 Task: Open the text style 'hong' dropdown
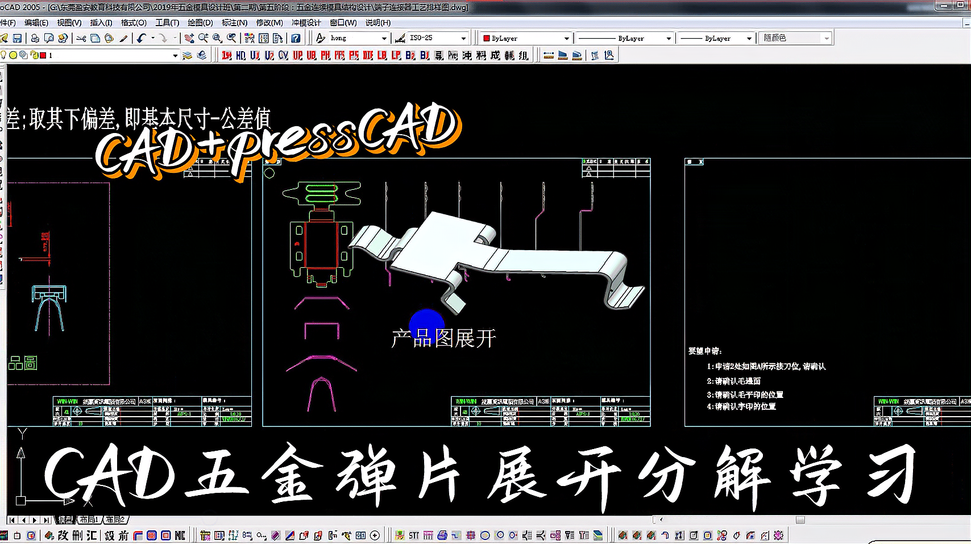pyautogui.click(x=384, y=38)
